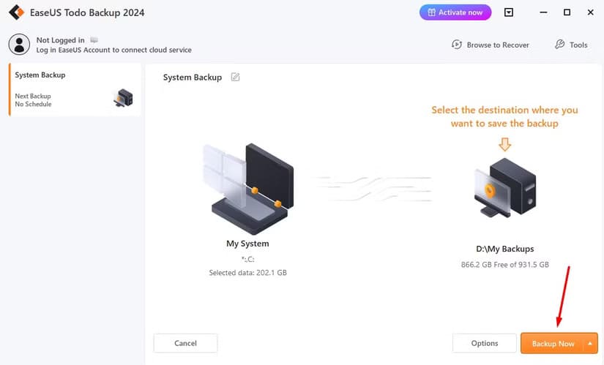
Task: Click the D:\My Backups destination path
Action: (505, 249)
